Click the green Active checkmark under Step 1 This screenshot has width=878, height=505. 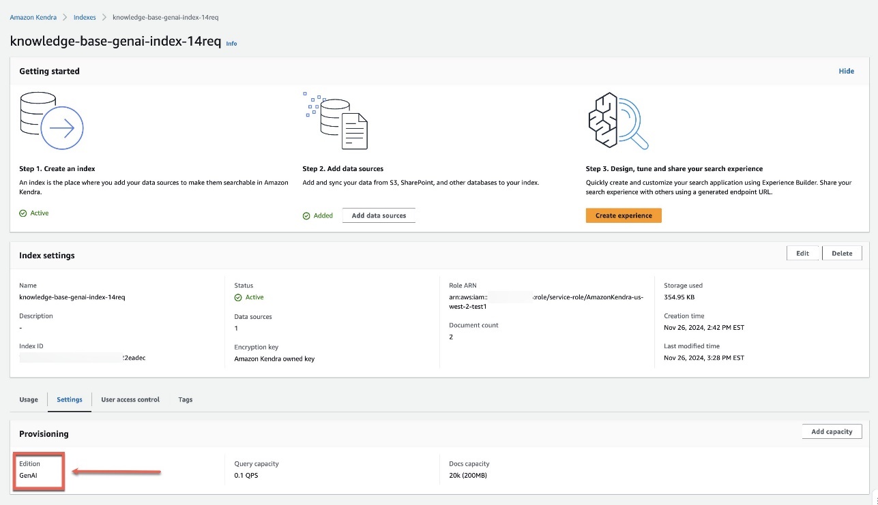coord(23,213)
